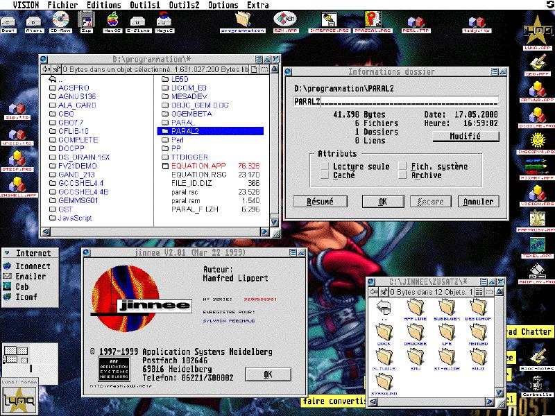Collapse the Internet panel header arrow
555x416 pixels.
click(x=7, y=253)
